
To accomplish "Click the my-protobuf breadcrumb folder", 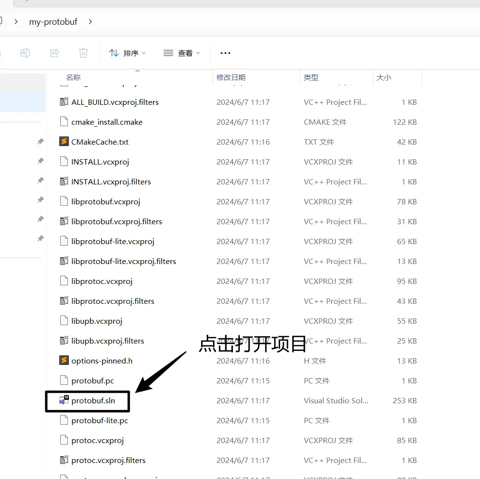I will (53, 22).
